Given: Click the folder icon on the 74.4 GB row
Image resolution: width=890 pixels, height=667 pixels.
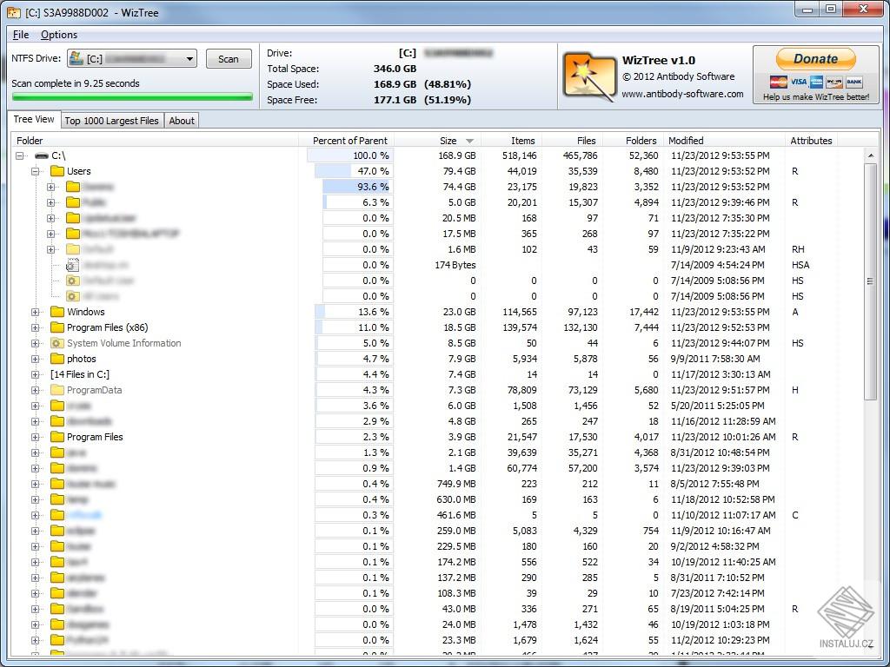Looking at the screenshot, I should [73, 187].
